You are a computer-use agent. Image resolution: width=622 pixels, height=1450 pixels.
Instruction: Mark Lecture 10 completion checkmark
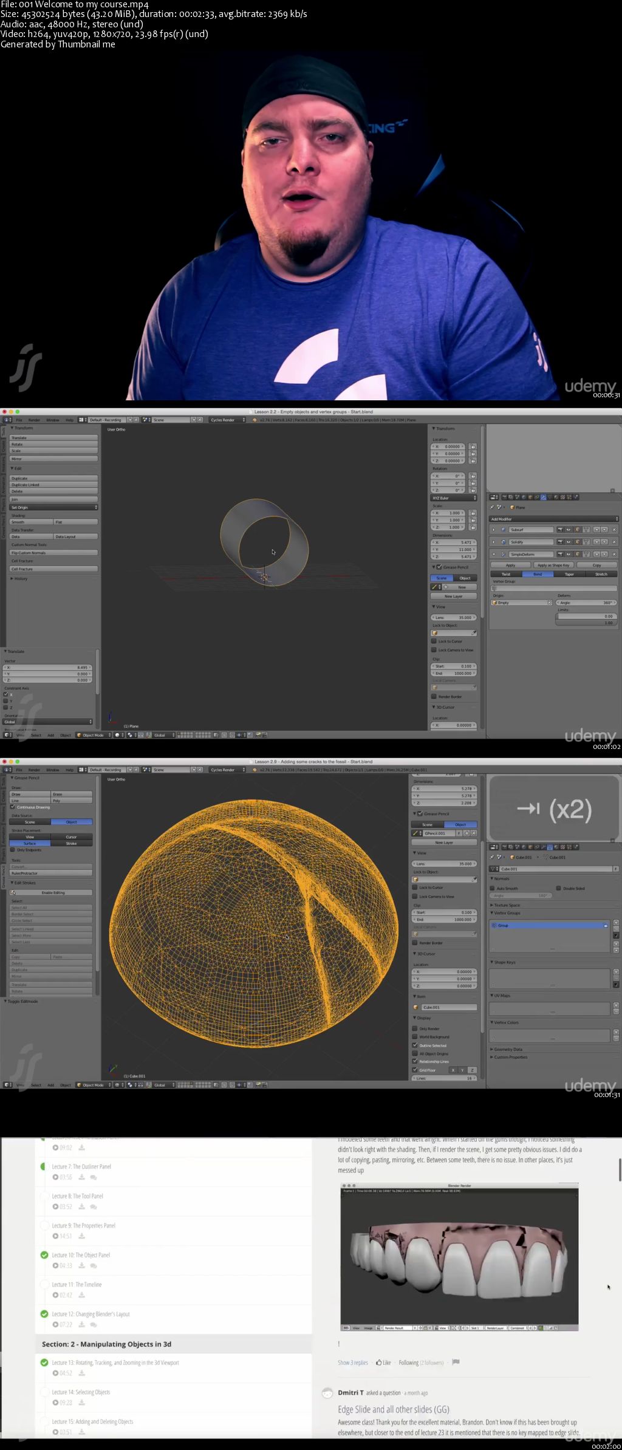pyautogui.click(x=44, y=1255)
